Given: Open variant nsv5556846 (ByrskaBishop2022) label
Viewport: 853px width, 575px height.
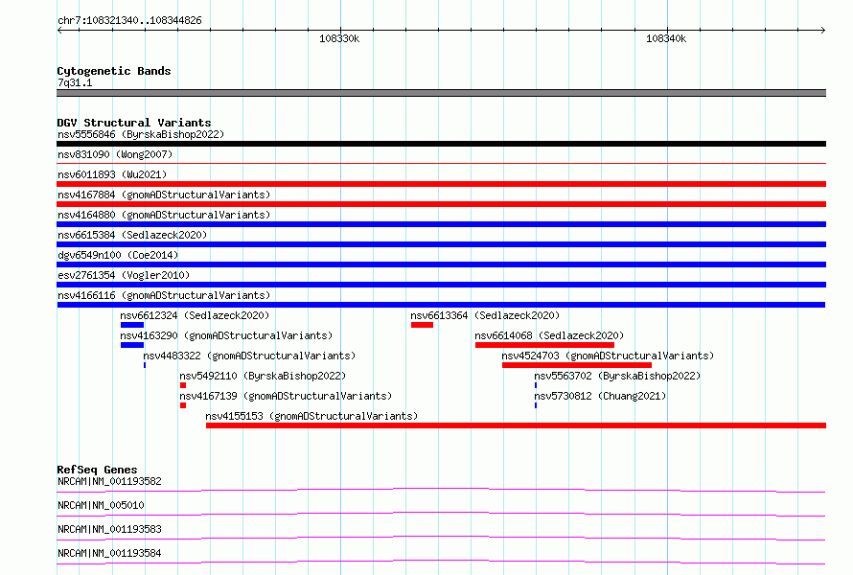Looking at the screenshot, I should [x=141, y=134].
